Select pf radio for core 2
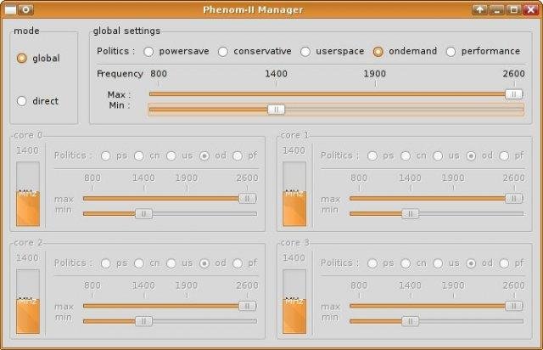Viewport: 543px width, 350px height. point(238,263)
